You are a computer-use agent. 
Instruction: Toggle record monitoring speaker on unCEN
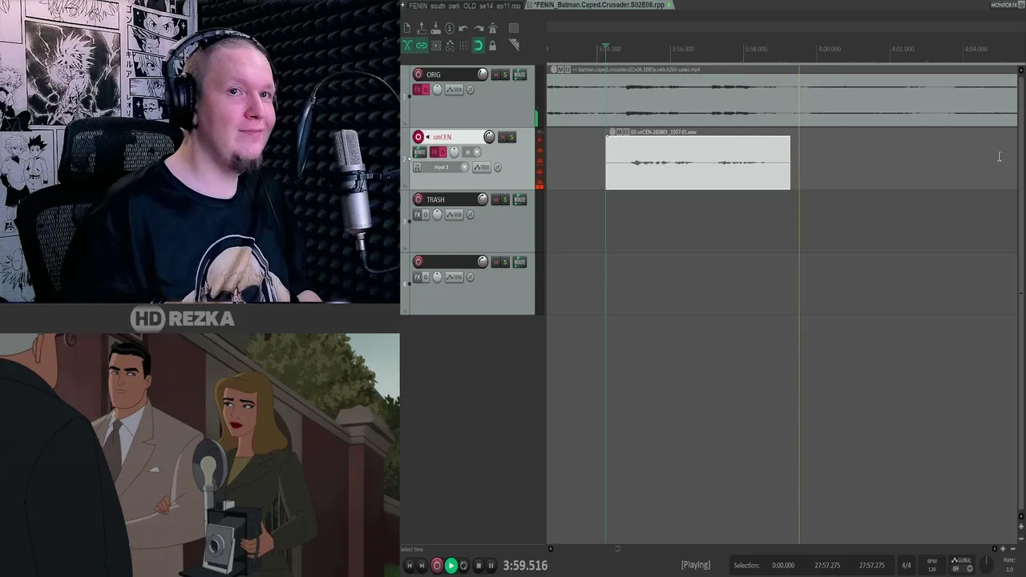428,137
